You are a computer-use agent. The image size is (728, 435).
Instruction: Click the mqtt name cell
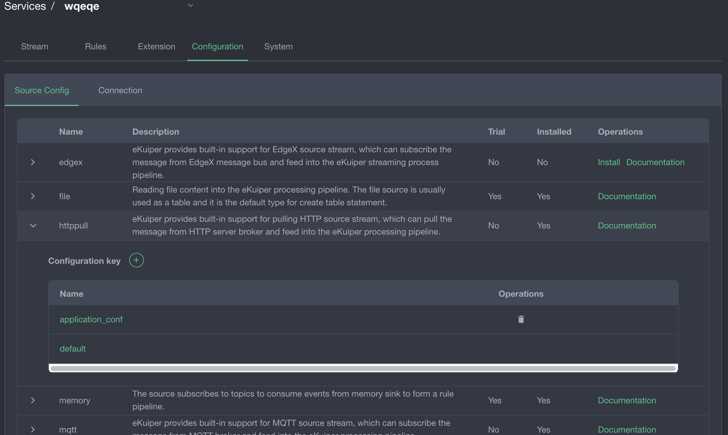pos(68,430)
